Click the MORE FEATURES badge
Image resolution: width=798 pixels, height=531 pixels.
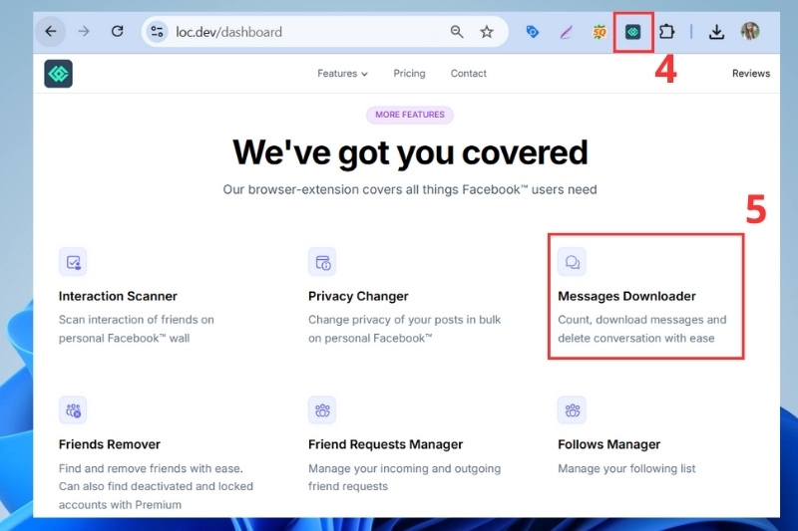(410, 115)
